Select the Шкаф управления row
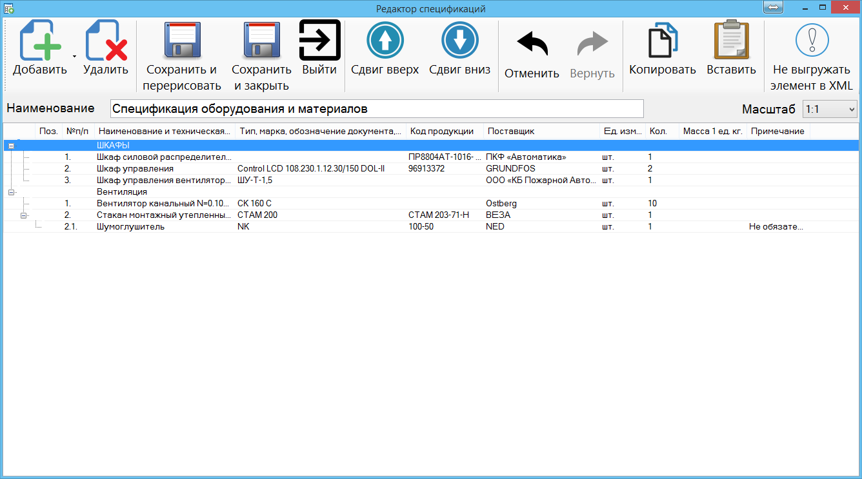The width and height of the screenshot is (862, 479). point(431,169)
